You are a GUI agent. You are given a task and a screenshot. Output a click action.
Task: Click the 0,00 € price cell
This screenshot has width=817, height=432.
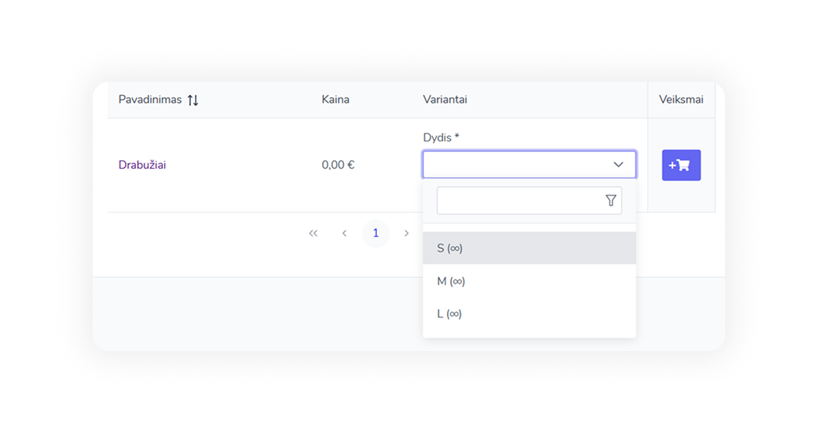[338, 165]
